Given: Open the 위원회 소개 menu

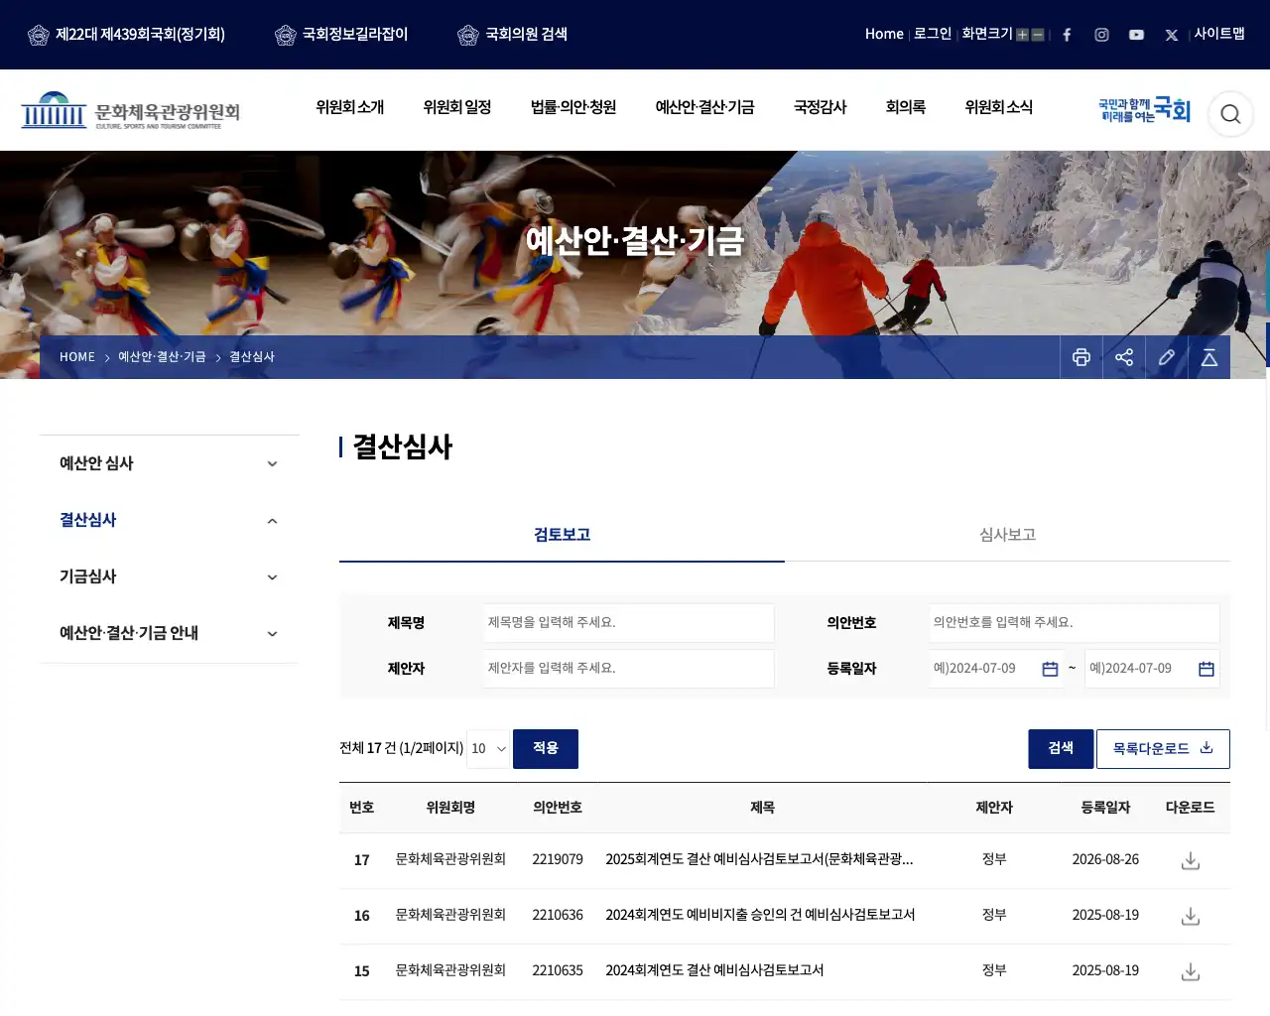Looking at the screenshot, I should click(x=350, y=107).
